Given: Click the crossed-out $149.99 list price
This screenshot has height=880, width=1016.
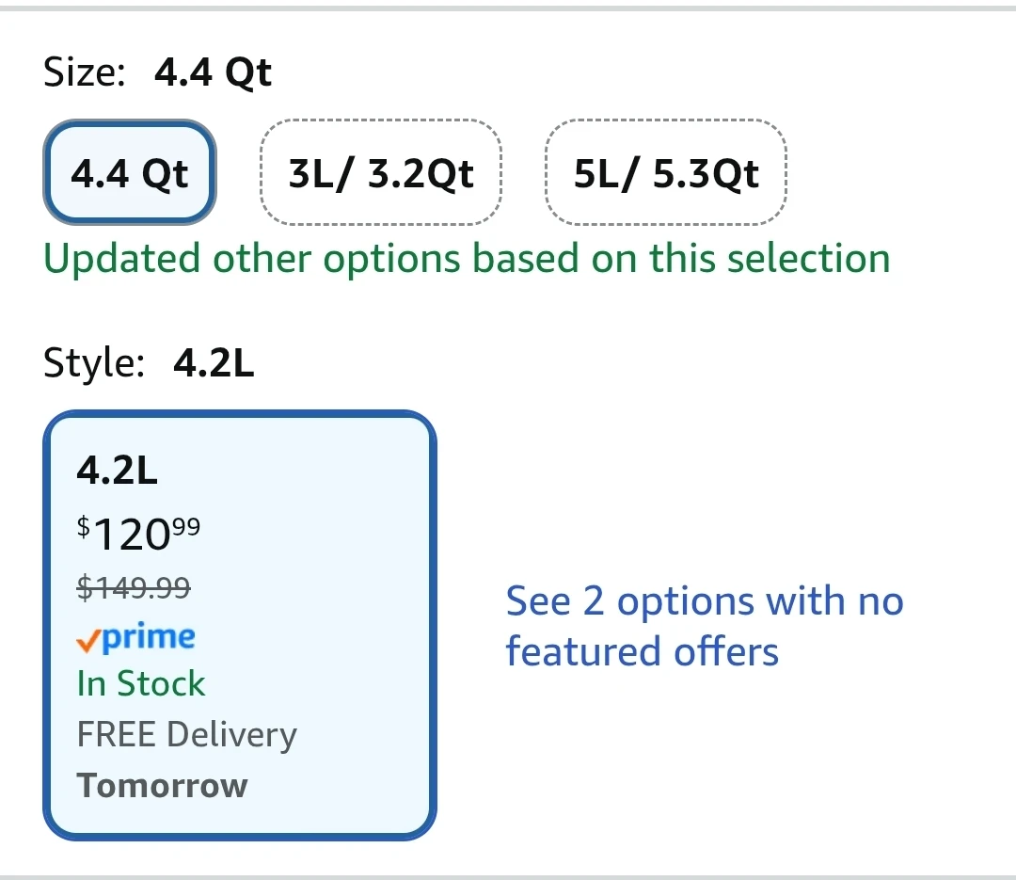Looking at the screenshot, I should tap(134, 588).
